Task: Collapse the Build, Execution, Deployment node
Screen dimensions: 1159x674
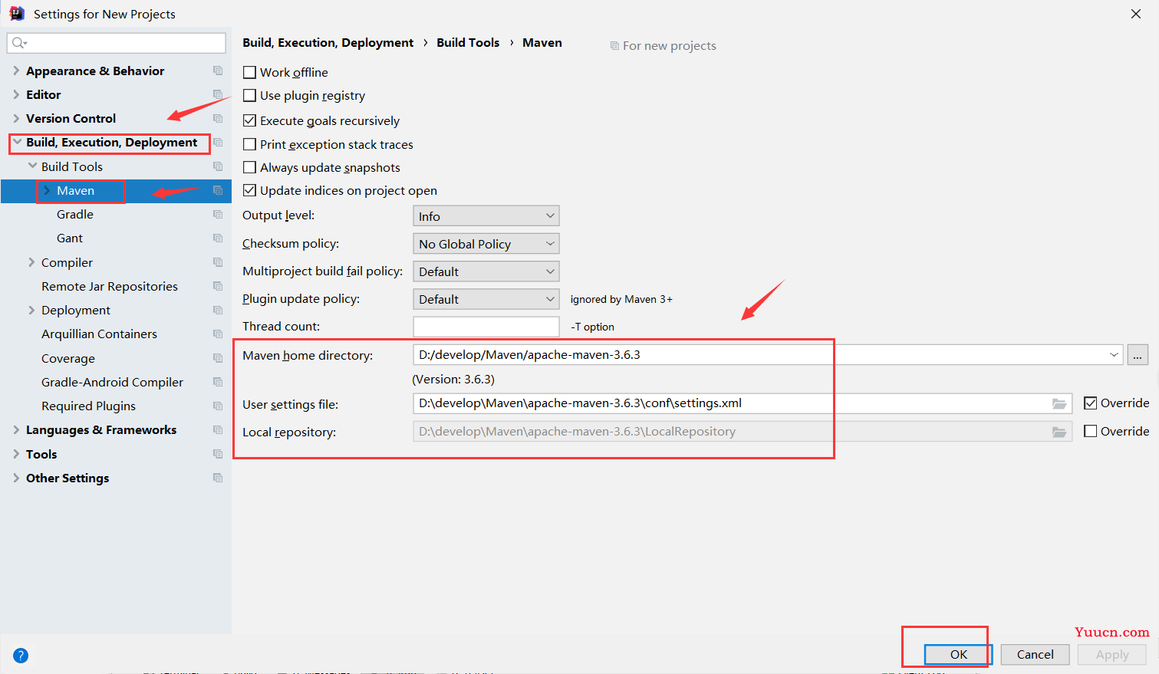Action: [17, 143]
